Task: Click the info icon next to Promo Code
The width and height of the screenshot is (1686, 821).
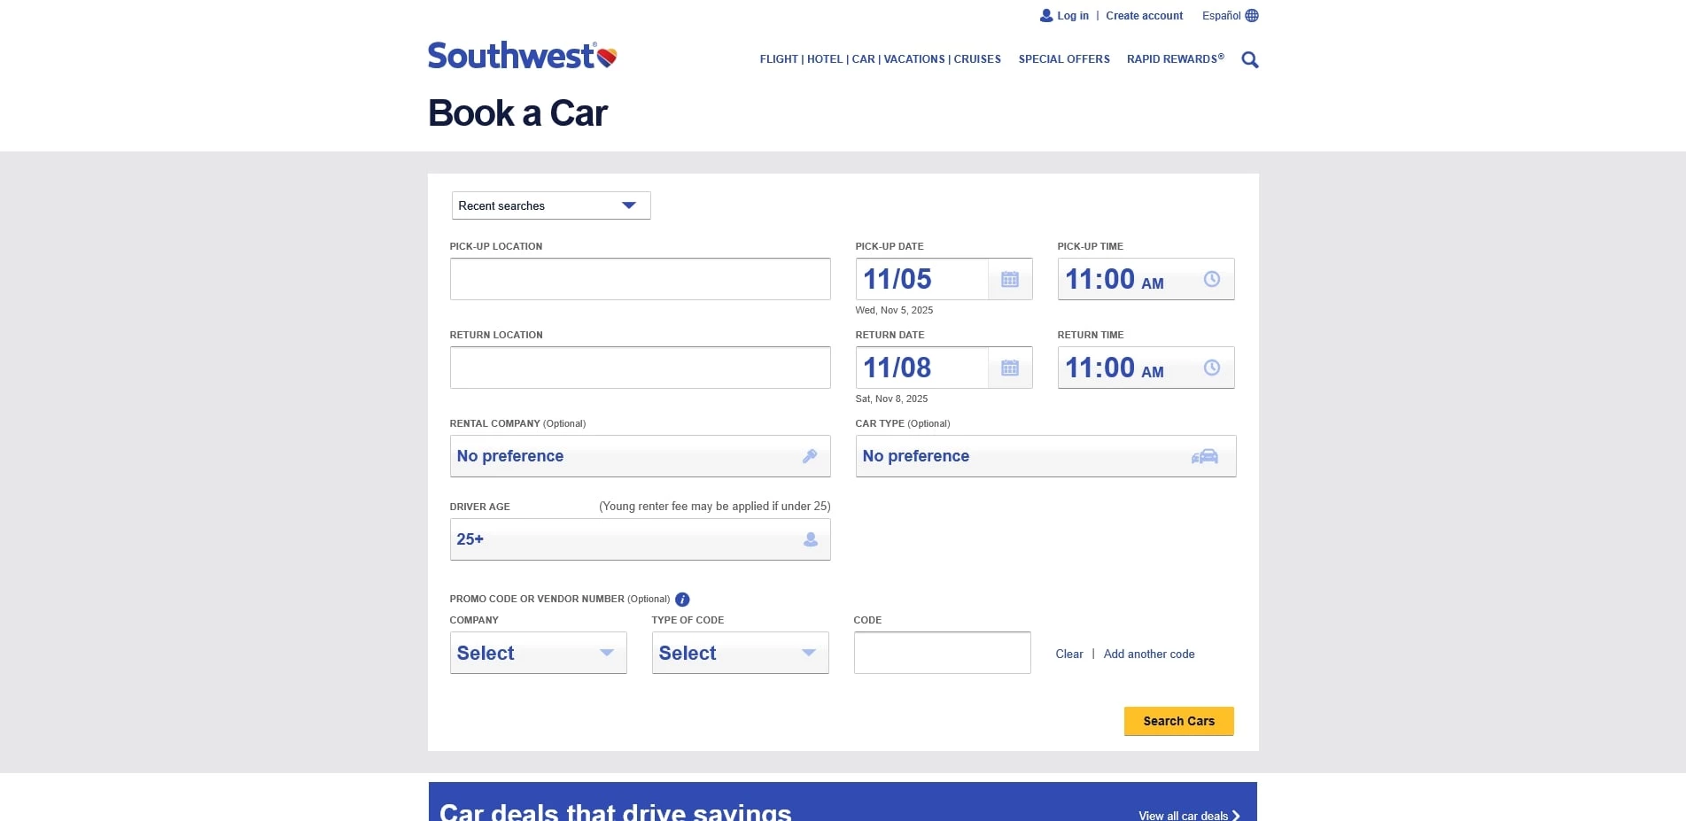Action: coord(683,599)
